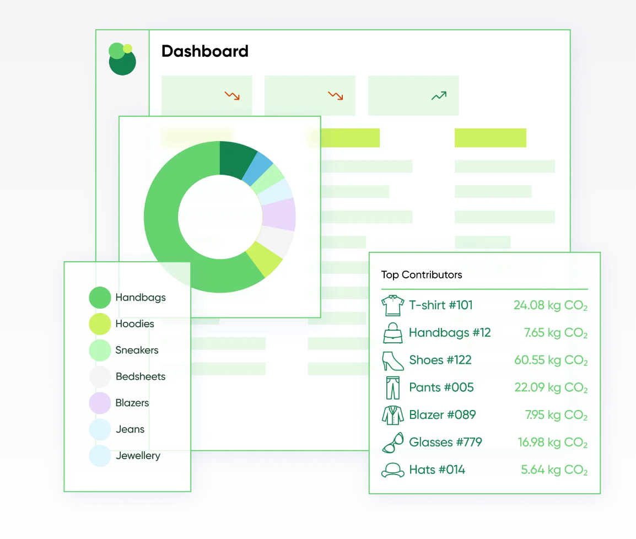Image resolution: width=636 pixels, height=539 pixels.
Task: Click the glasses icon for Glasses #779
Action: tap(392, 443)
